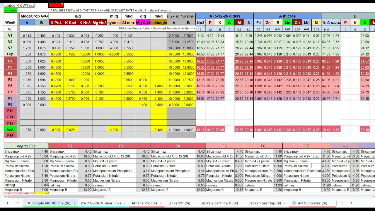This screenshot has height=211, width=375.
Task: Switch to the Athena Pro (Si) sheet
Action: click(144, 203)
